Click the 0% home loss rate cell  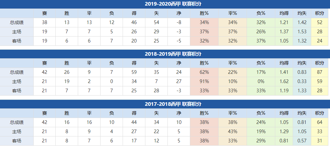tap(261, 81)
